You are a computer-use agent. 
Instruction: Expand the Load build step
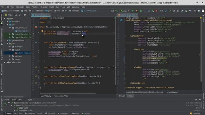point(14,108)
